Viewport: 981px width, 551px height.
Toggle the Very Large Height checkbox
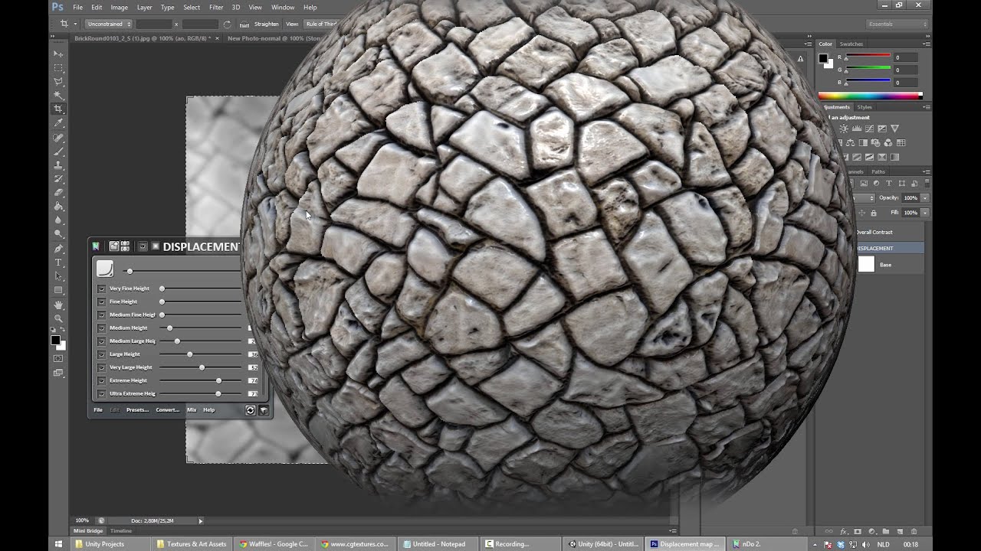click(x=101, y=367)
